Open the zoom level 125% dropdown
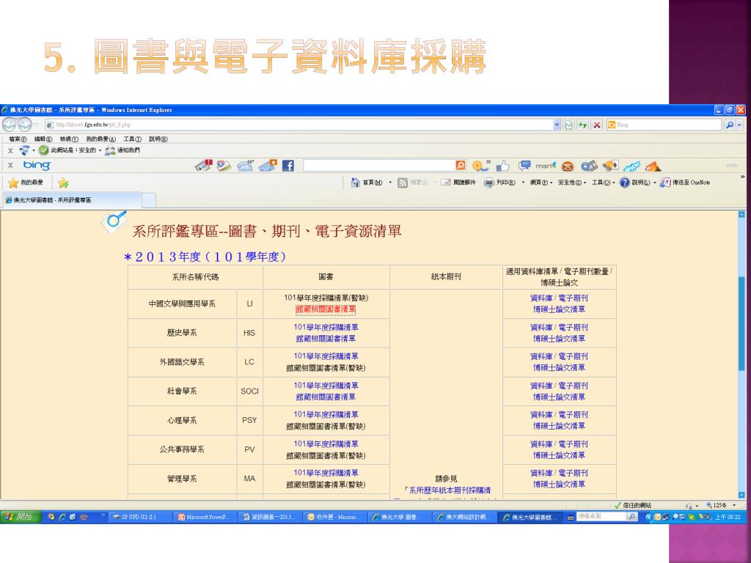751x563 pixels. [734, 505]
